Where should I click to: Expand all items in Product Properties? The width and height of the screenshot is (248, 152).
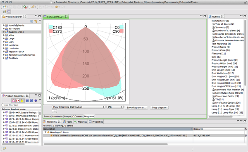click(27, 100)
